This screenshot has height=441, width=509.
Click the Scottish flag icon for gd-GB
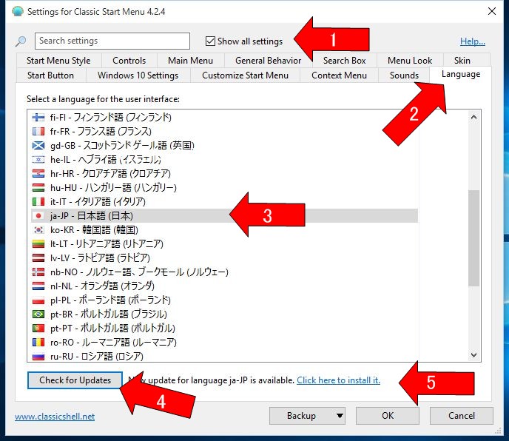click(38, 145)
